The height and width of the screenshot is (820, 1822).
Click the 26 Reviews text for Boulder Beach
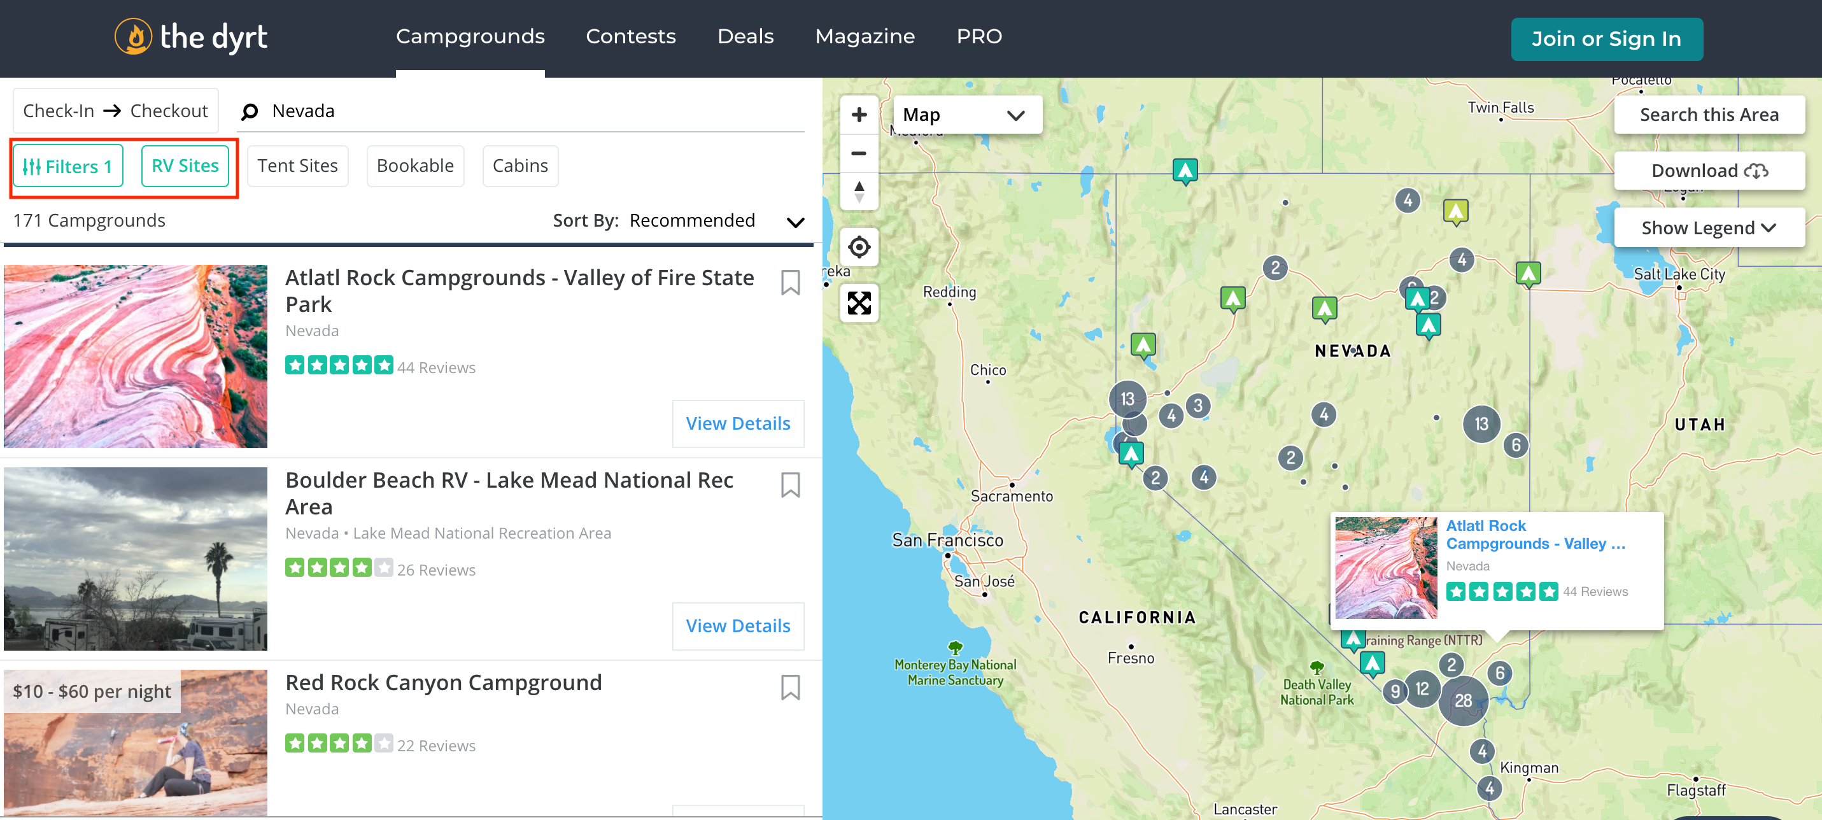[x=435, y=570]
